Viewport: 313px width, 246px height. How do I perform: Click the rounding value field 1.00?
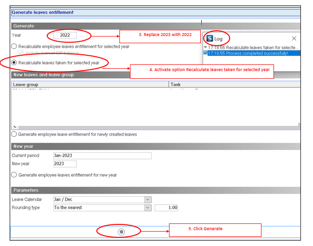[167, 208]
